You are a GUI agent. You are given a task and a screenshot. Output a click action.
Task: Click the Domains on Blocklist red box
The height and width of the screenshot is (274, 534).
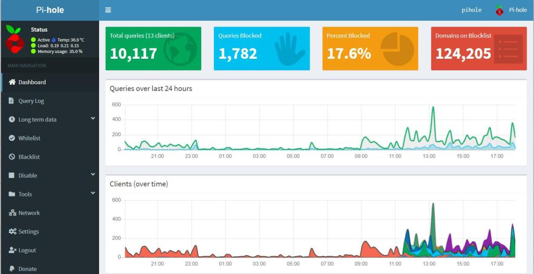479,49
